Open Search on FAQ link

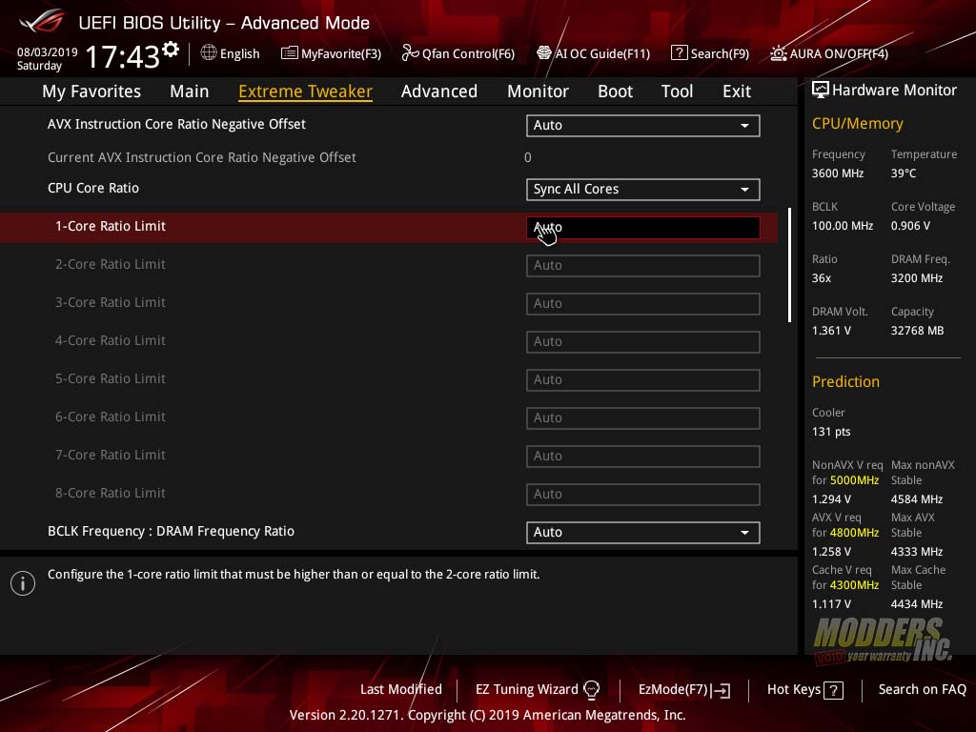click(922, 690)
